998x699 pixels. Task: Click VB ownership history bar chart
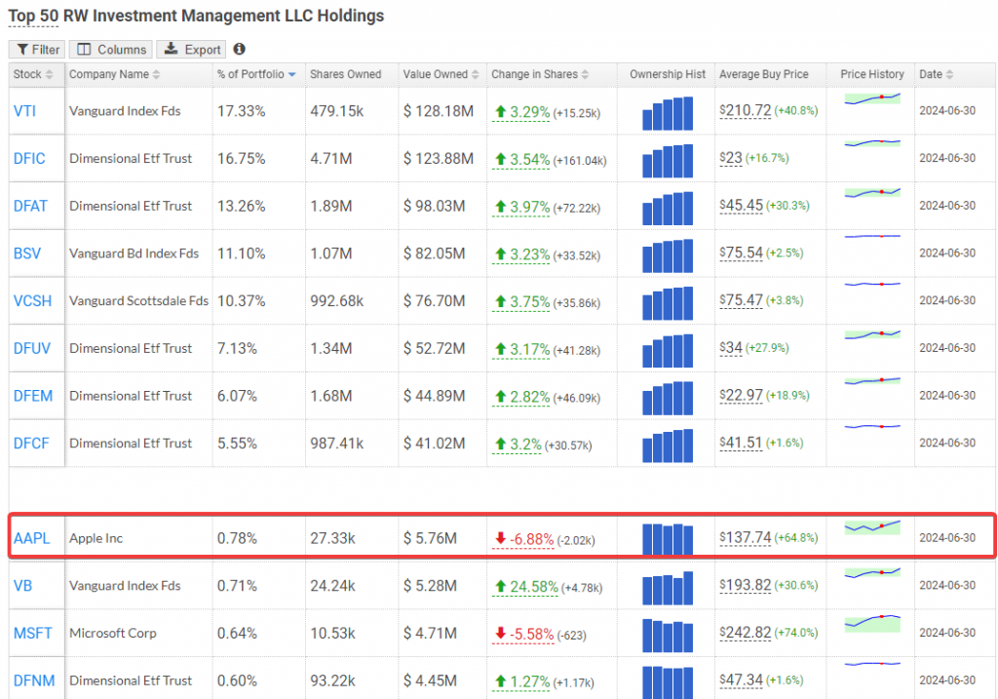pyautogui.click(x=668, y=588)
